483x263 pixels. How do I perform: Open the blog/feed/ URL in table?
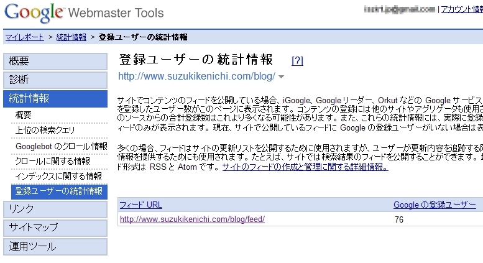[x=192, y=219]
